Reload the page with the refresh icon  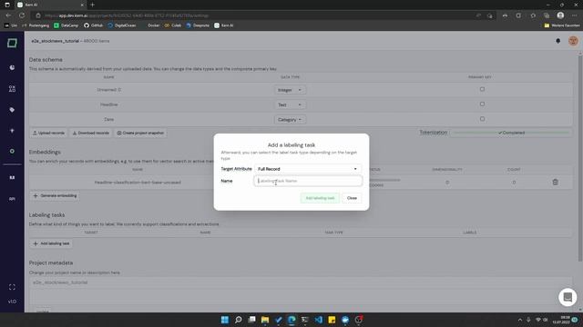pyautogui.click(x=22, y=15)
